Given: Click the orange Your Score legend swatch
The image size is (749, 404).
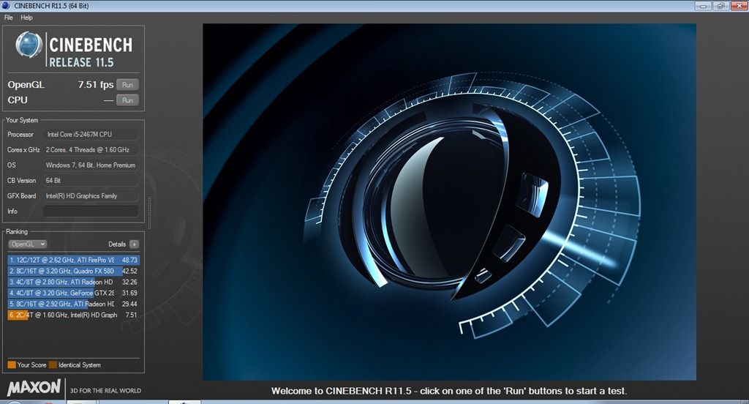Looking at the screenshot, I should pyautogui.click(x=12, y=364).
